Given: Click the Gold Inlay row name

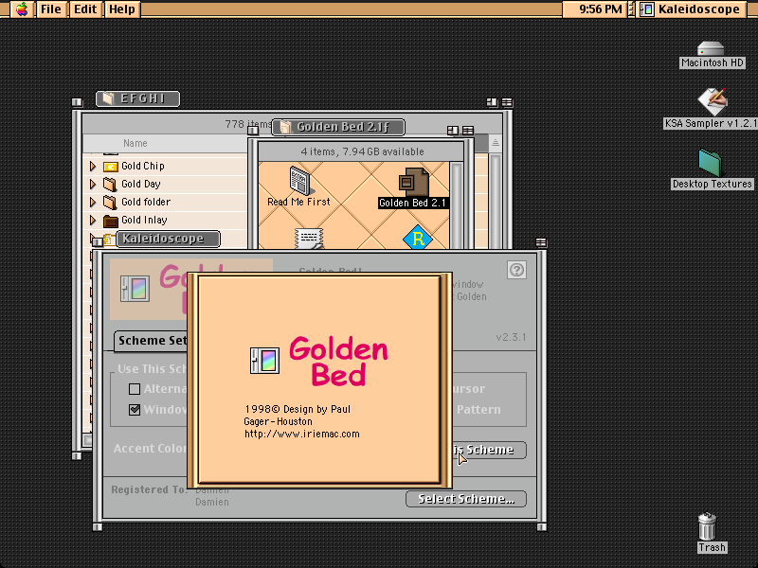Looking at the screenshot, I should 144,221.
